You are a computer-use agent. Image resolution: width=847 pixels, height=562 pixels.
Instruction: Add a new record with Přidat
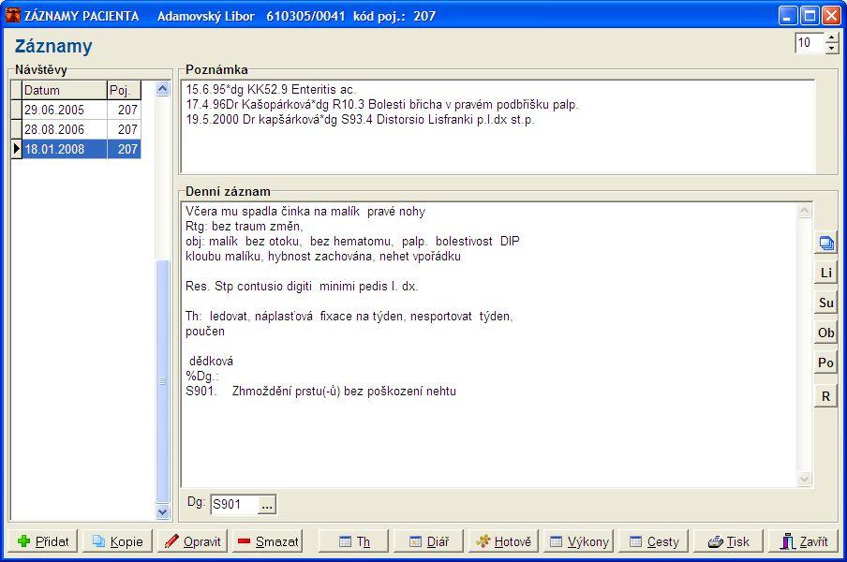[x=43, y=541]
